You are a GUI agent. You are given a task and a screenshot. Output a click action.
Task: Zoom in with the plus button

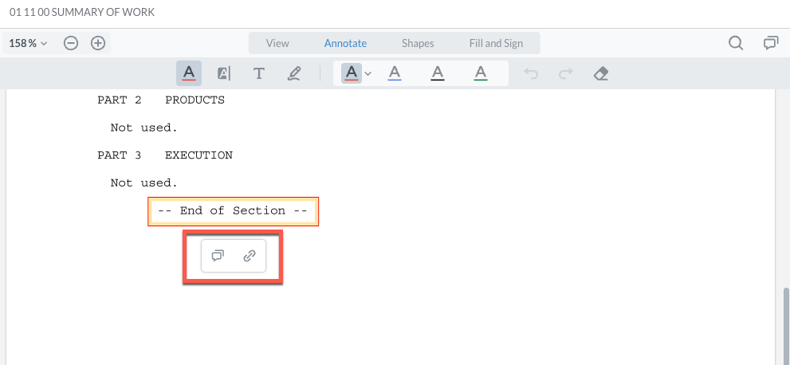click(98, 43)
